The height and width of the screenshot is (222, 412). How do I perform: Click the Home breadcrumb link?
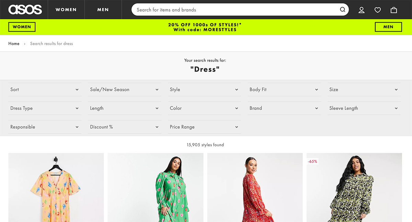(x=14, y=44)
